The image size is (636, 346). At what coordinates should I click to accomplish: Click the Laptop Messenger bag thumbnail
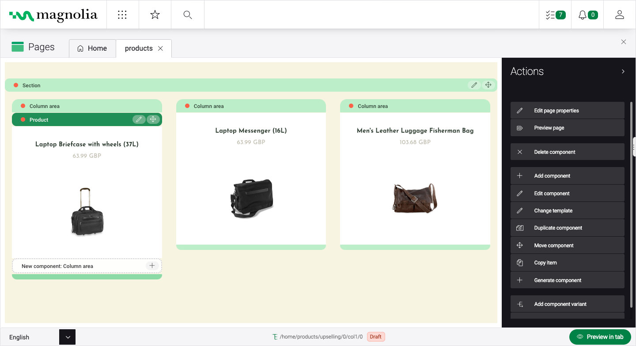251,198
